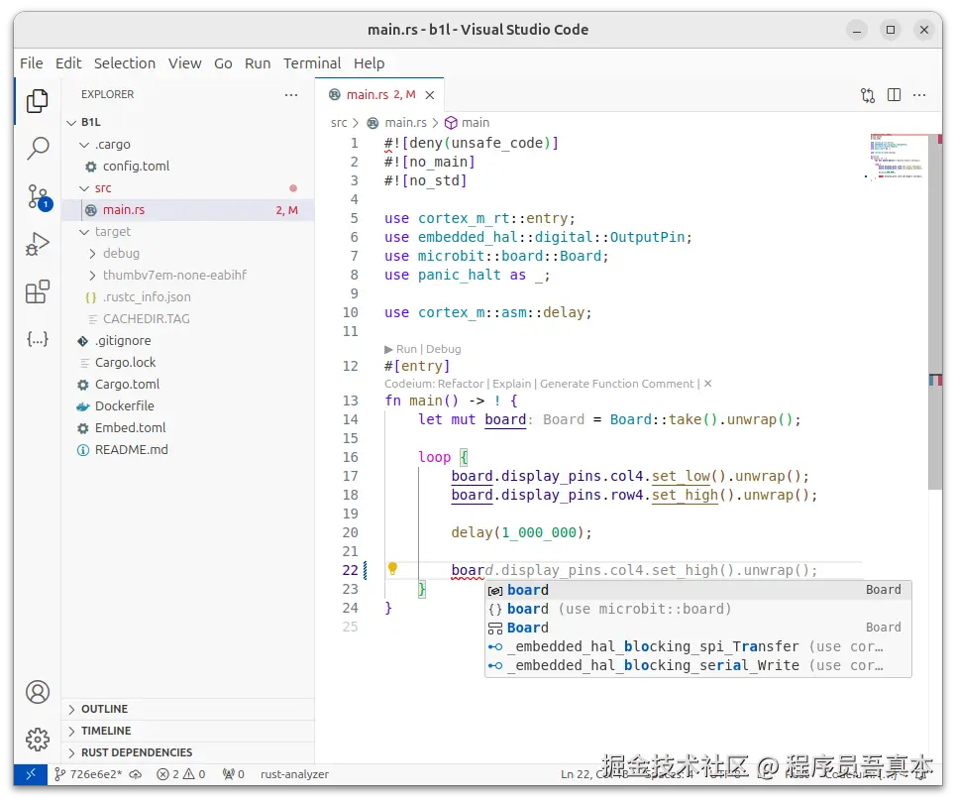The width and height of the screenshot is (956, 802).
Task: Open the Search view icon
Action: pos(38,148)
